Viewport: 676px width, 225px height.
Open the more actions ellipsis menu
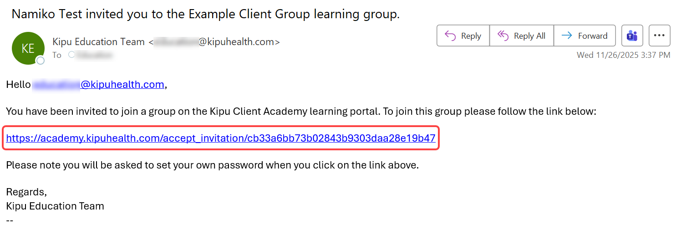pos(659,36)
